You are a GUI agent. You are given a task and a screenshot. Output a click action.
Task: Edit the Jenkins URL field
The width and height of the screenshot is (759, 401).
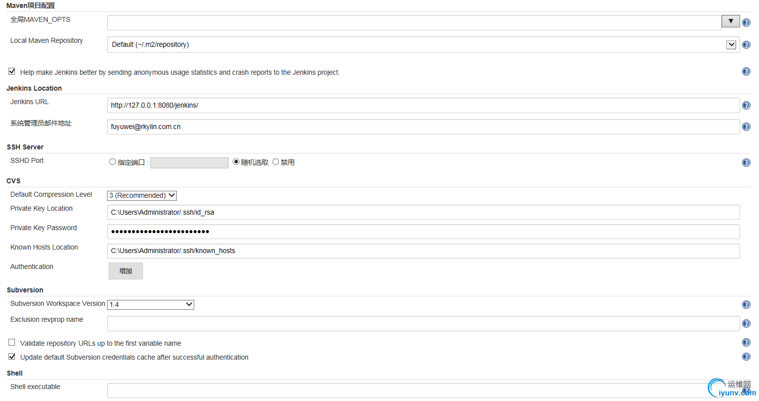point(423,105)
